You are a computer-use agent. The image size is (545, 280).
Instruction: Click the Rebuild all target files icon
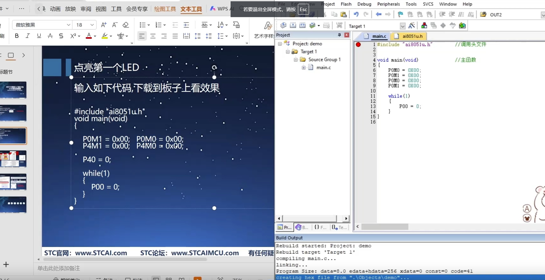(303, 25)
